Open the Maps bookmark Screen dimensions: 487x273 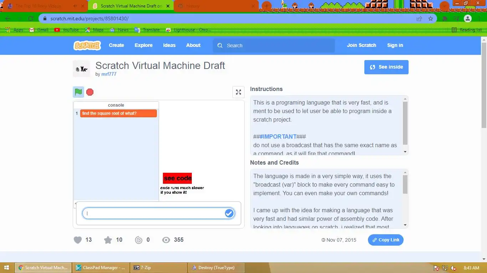(x=94, y=30)
